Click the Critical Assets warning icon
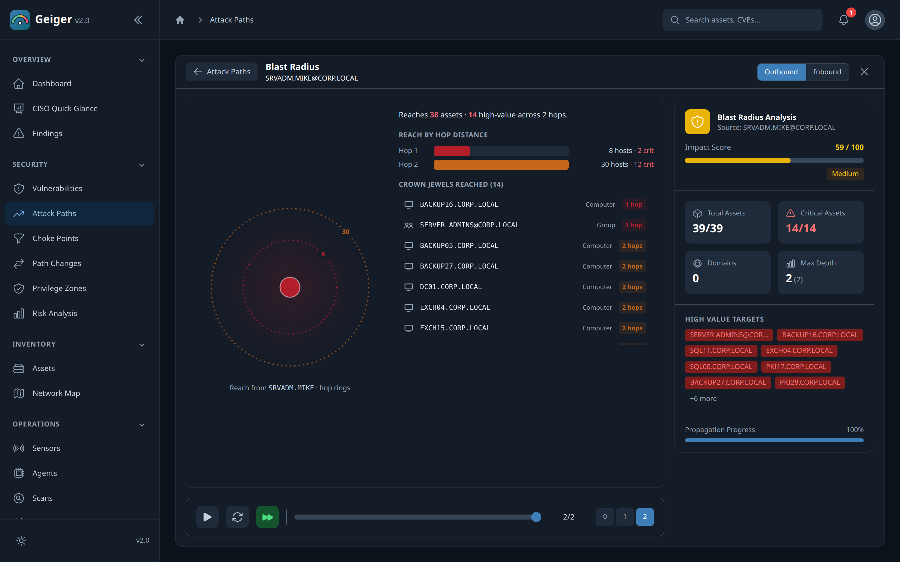This screenshot has width=900, height=562. 790,213
